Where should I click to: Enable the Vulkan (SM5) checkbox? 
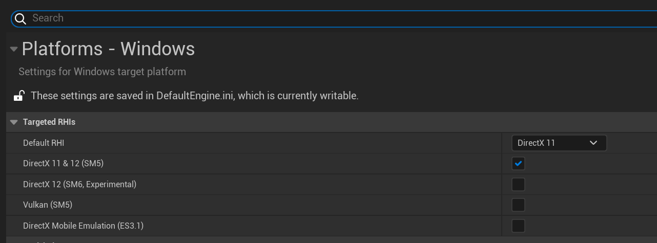point(518,205)
